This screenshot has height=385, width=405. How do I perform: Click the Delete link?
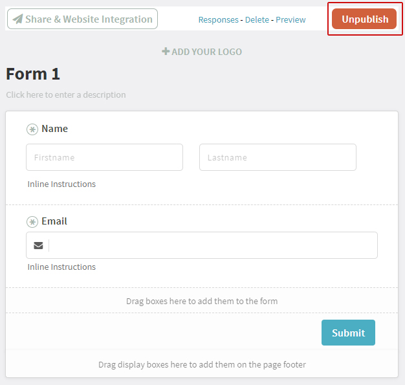click(x=257, y=19)
